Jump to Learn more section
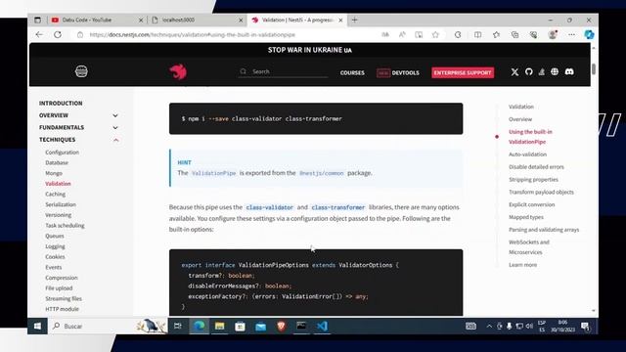The height and width of the screenshot is (352, 626). (522, 265)
